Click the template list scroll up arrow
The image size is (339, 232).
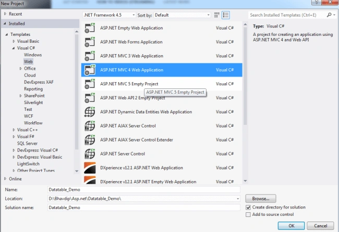(245, 24)
